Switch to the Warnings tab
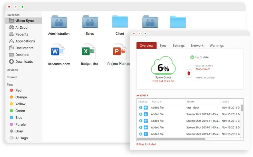Viewport: 253px width, 157px height. (x=217, y=46)
